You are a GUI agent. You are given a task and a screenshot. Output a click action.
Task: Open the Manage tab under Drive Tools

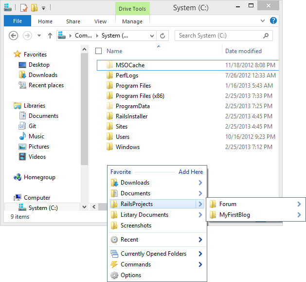tap(132, 21)
